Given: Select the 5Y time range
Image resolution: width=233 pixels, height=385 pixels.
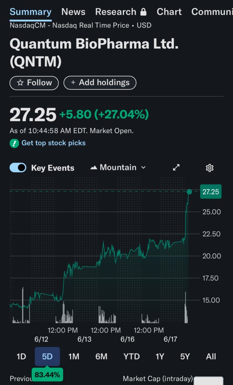Looking at the screenshot, I should 185,356.
